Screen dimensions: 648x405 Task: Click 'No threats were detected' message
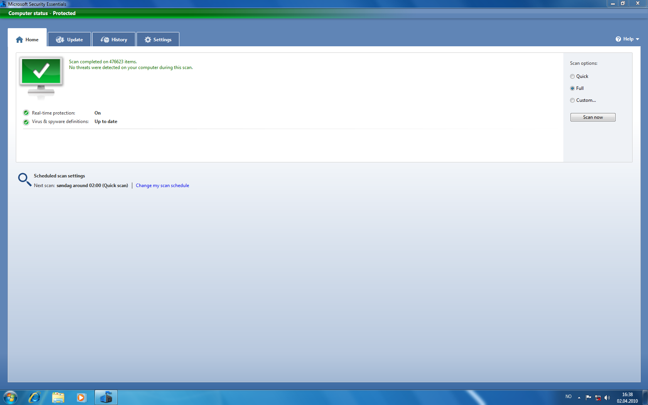point(131,67)
